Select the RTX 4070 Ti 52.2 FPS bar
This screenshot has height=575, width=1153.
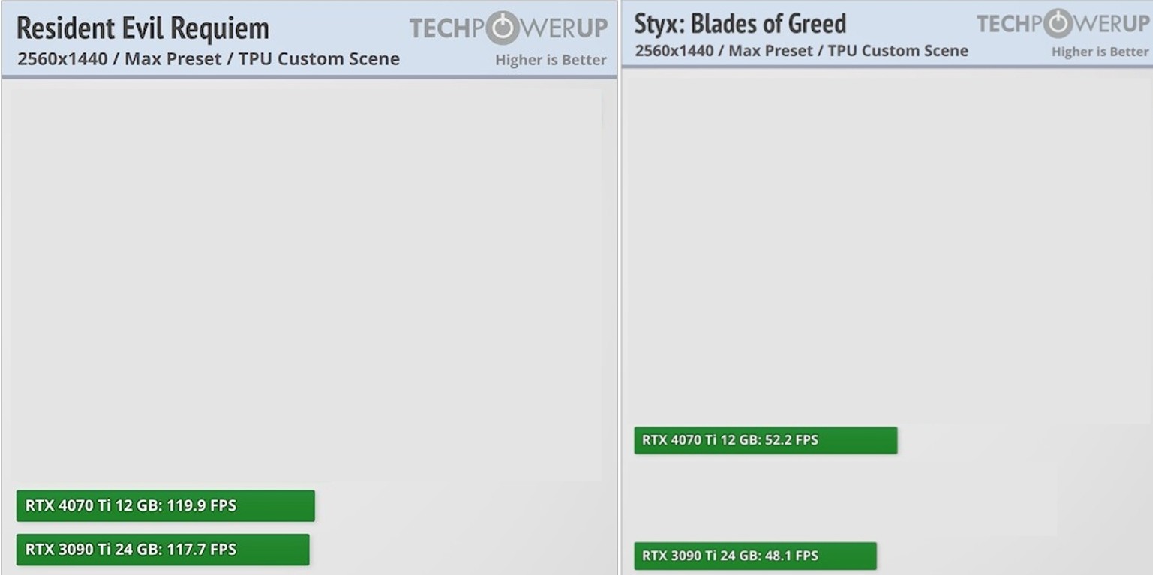(x=765, y=440)
